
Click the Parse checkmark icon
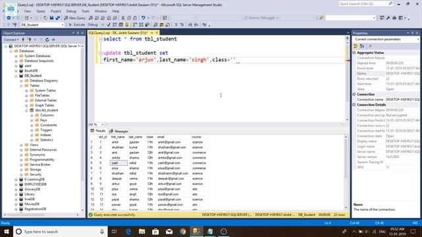point(108,25)
